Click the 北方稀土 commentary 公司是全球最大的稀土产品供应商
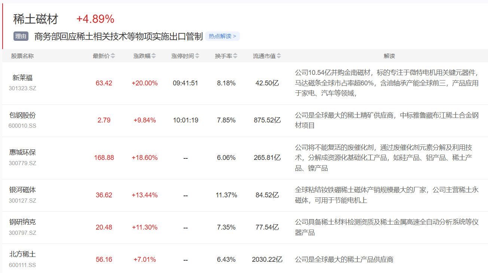Viewport: 488px width, 273px height. (x=344, y=260)
